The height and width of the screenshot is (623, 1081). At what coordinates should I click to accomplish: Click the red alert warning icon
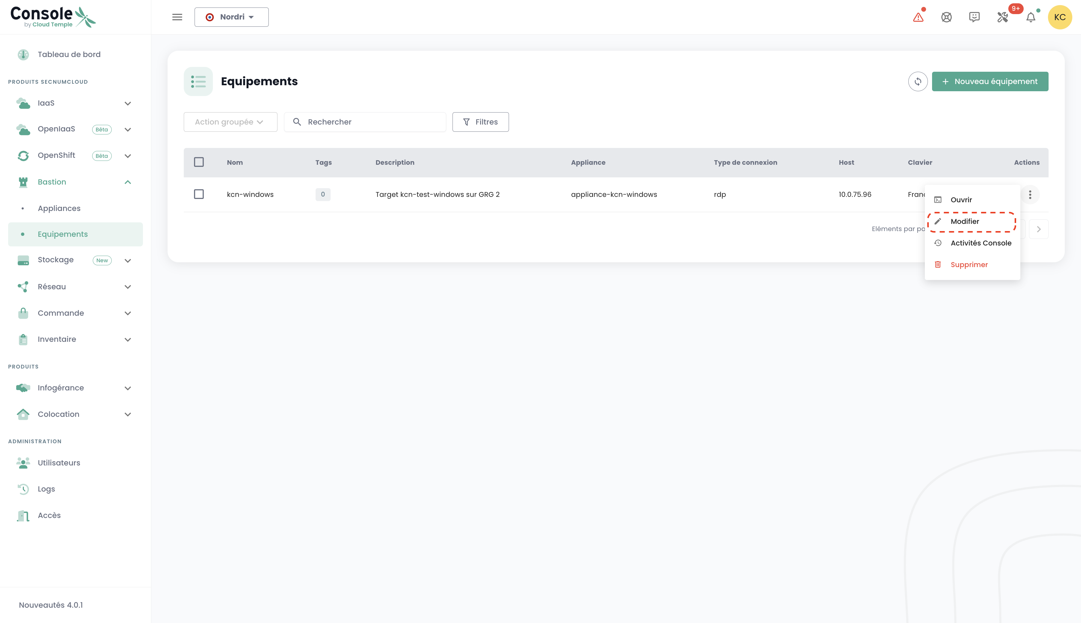click(x=918, y=17)
